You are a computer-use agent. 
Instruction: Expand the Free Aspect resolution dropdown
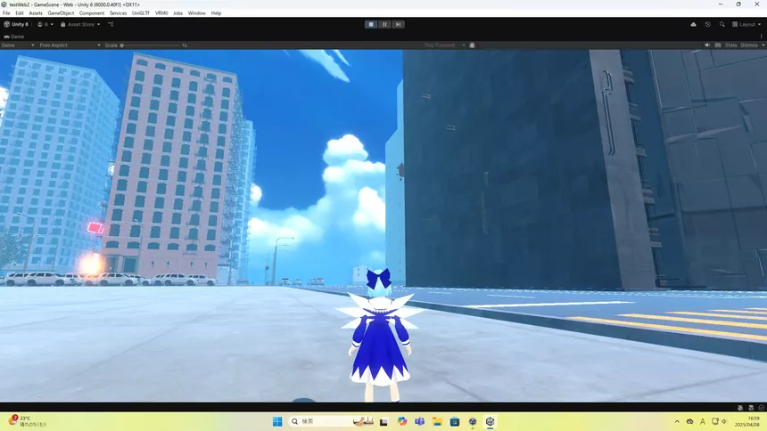(68, 45)
